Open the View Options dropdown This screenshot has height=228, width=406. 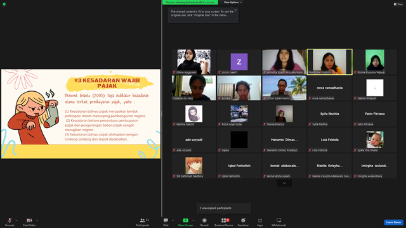click(232, 3)
